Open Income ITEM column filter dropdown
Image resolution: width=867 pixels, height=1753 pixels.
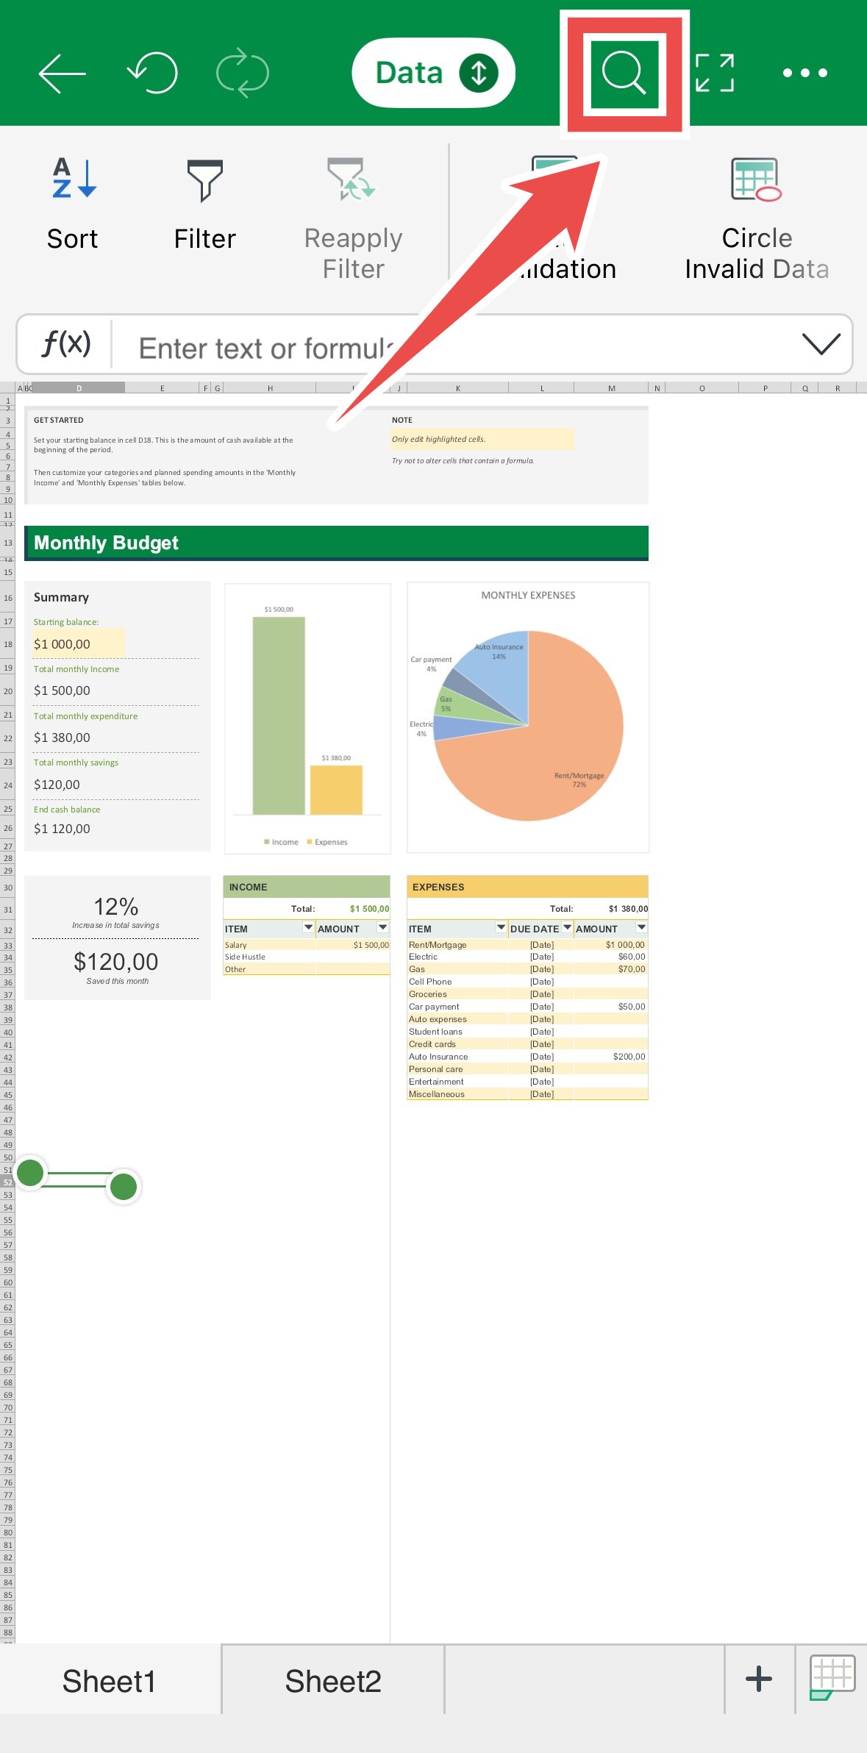[x=309, y=927]
